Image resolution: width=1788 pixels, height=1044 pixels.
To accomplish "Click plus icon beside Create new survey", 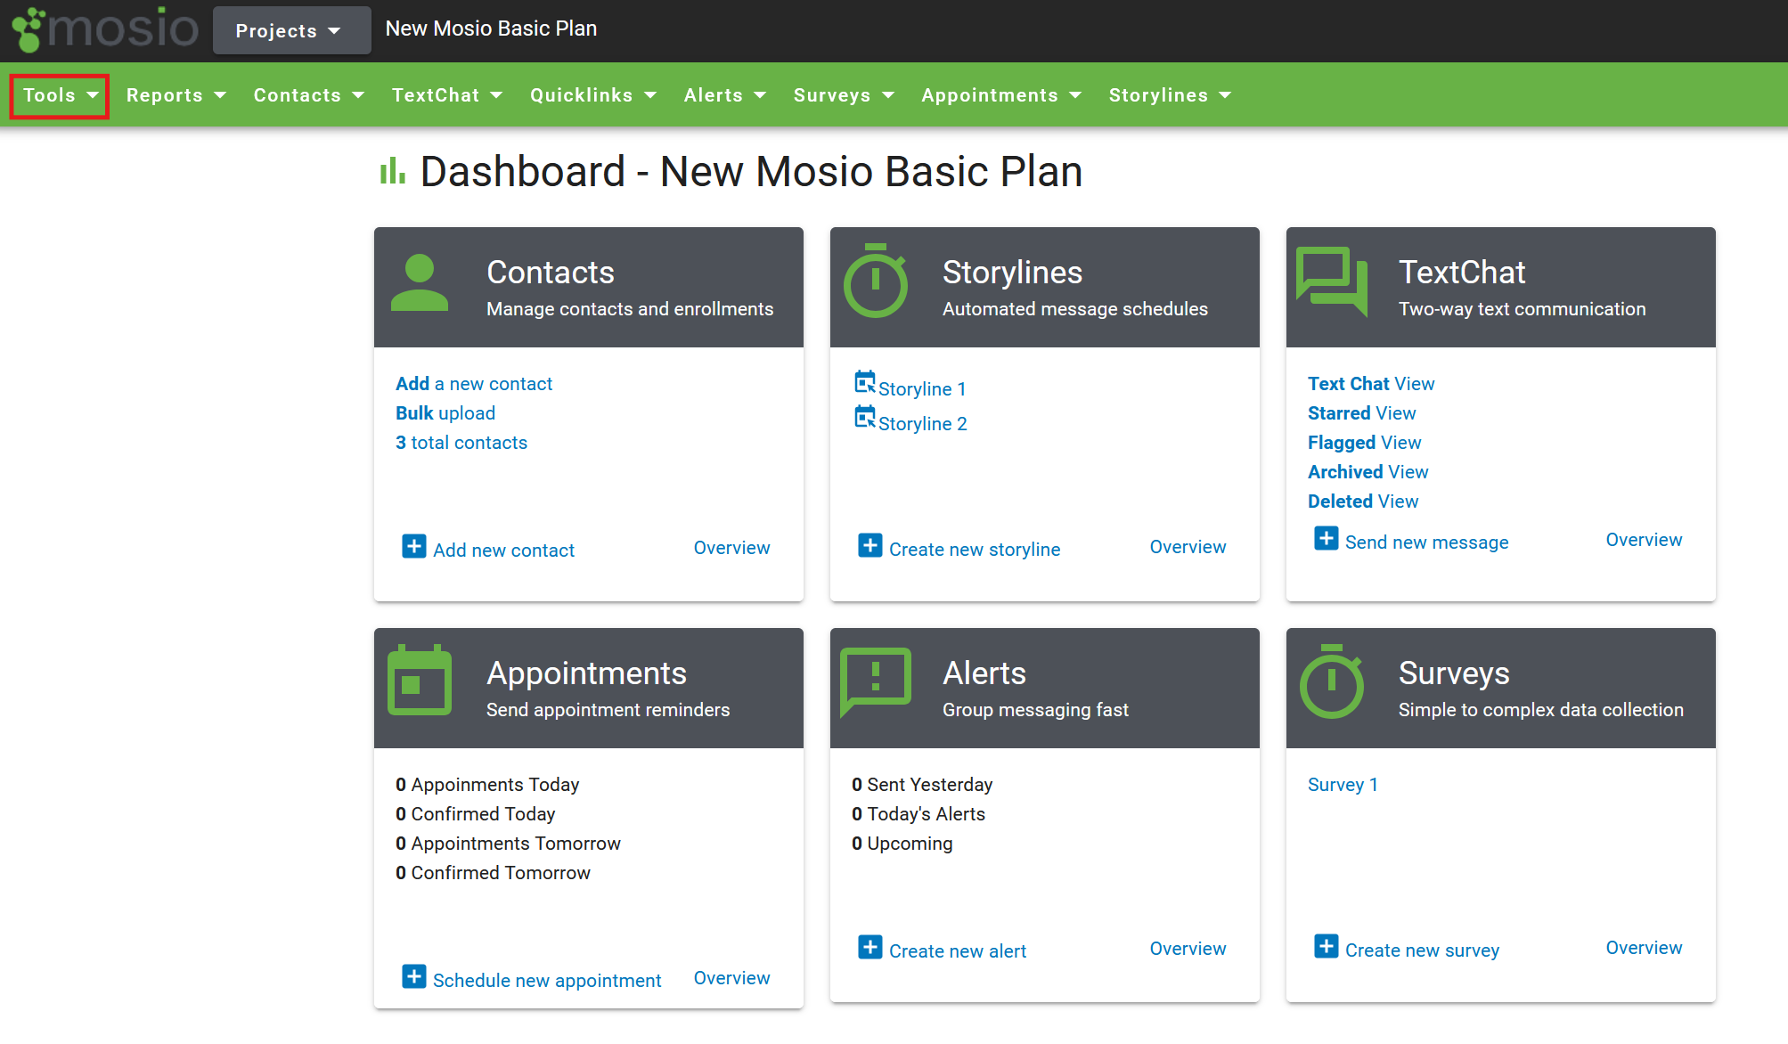I will (1327, 946).
